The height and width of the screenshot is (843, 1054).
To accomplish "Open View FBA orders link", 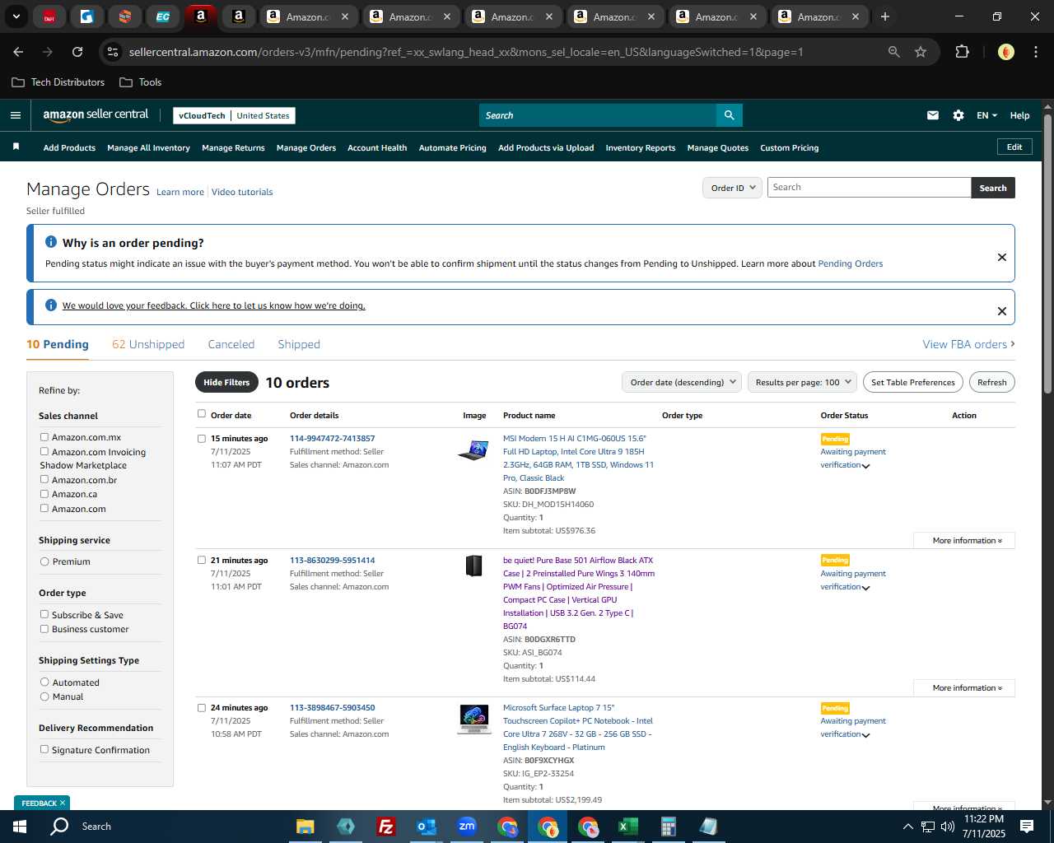I will 968,344.
